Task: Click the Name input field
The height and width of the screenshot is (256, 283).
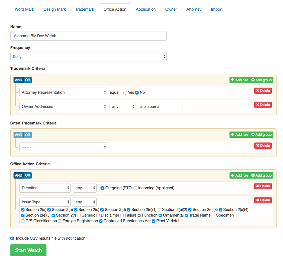Action: (88, 36)
